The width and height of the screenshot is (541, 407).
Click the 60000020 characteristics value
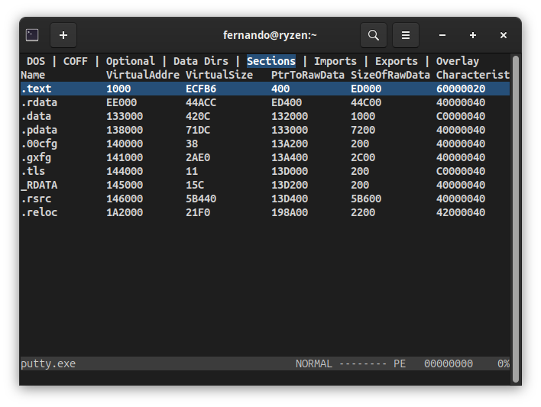click(x=461, y=89)
